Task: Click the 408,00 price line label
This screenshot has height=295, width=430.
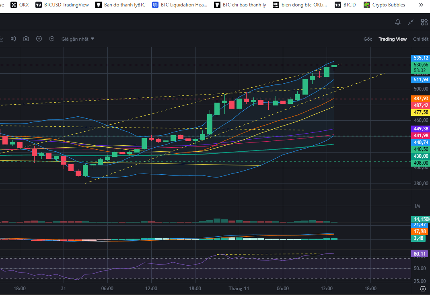Action: [421, 163]
